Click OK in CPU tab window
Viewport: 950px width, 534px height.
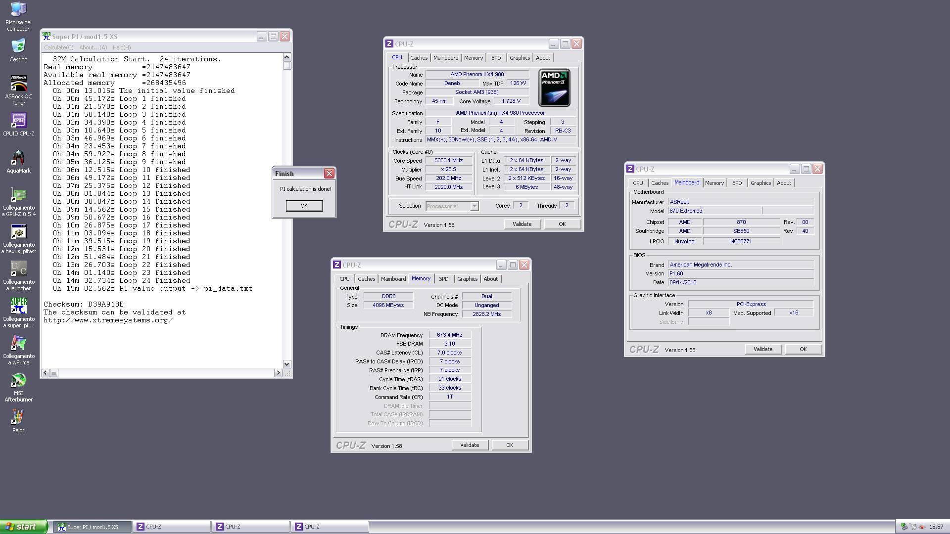tap(562, 224)
